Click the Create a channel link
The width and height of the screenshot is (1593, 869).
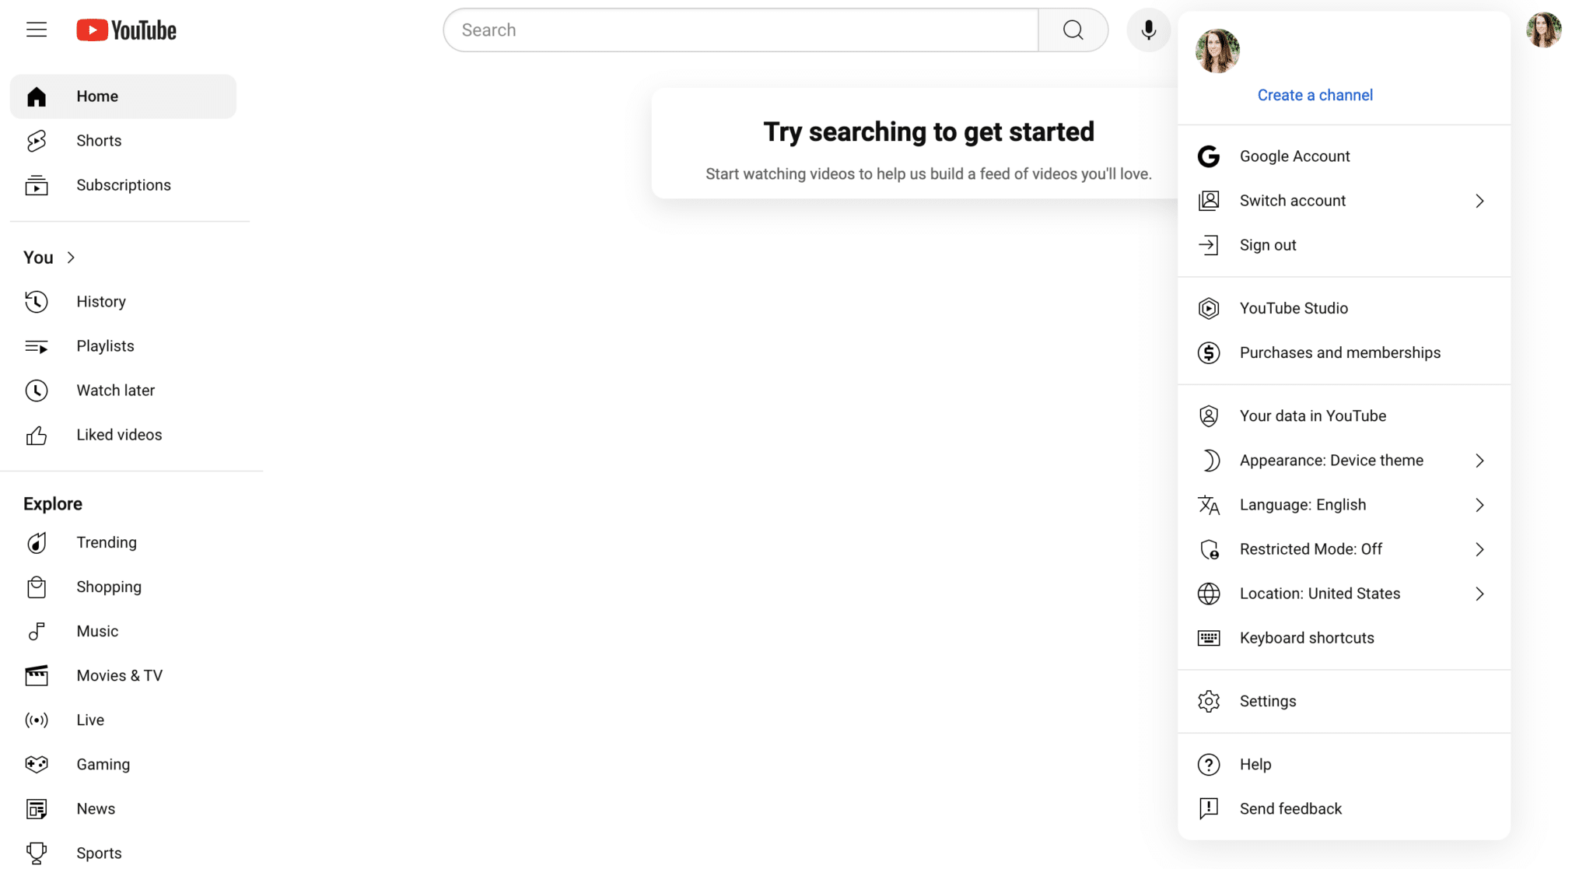coord(1315,94)
